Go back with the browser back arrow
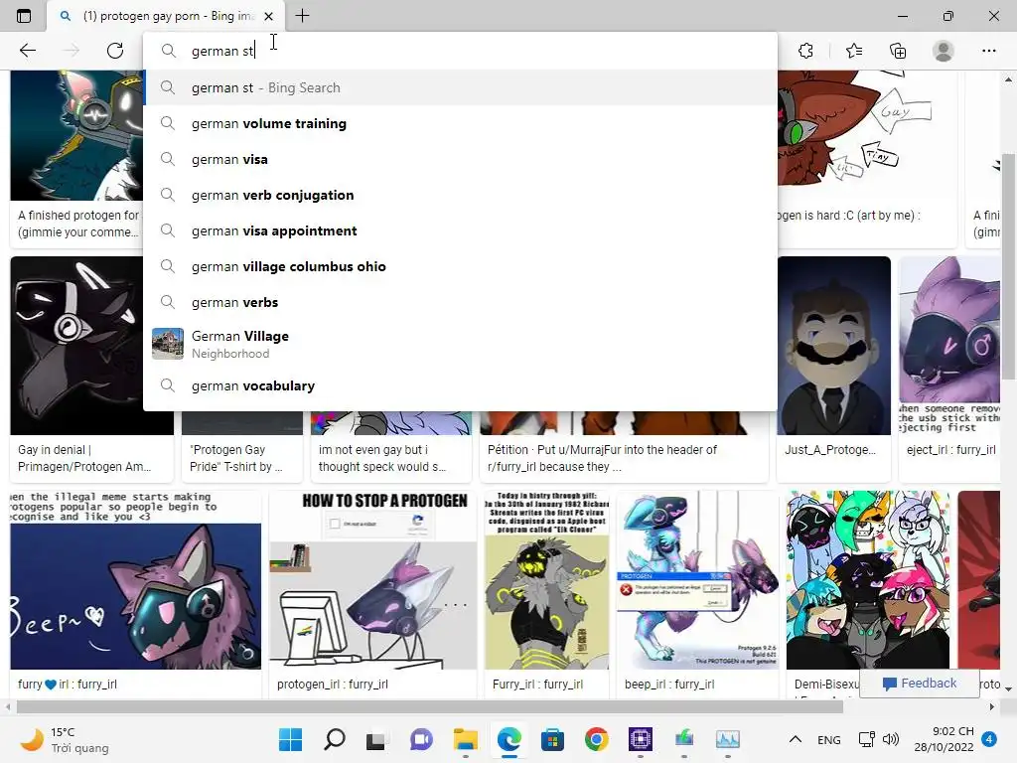Image resolution: width=1017 pixels, height=763 pixels. click(x=27, y=51)
